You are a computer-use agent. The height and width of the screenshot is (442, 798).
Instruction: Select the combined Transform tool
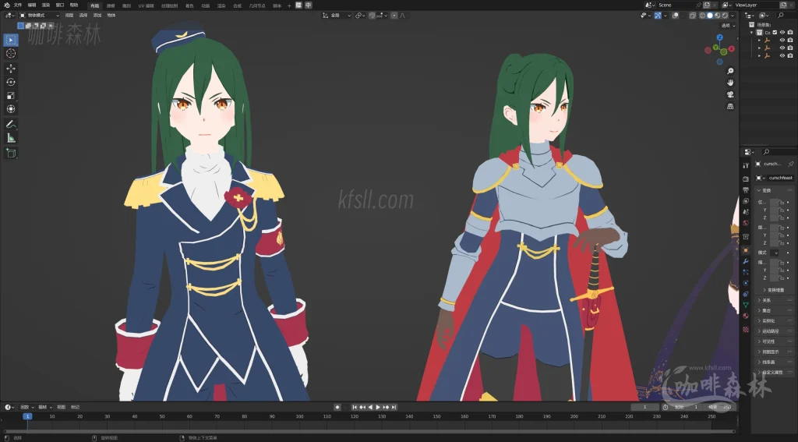[11, 109]
